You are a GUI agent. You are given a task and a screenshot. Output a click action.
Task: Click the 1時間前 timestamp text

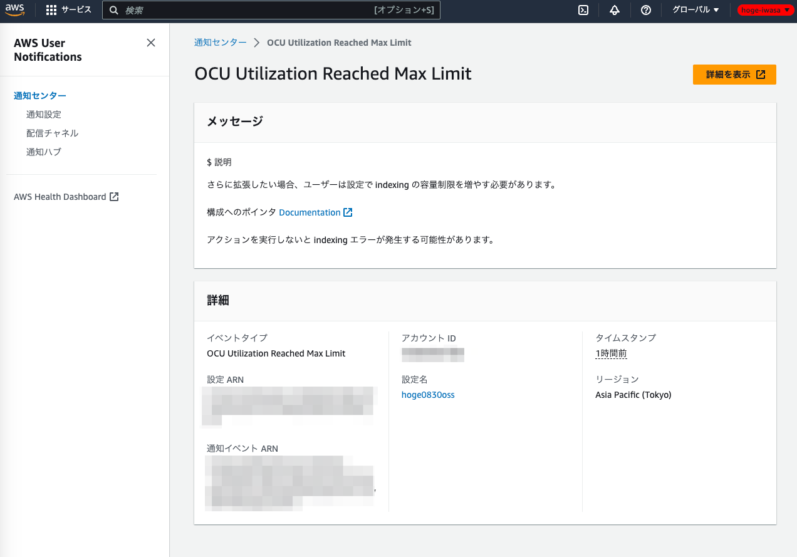612,353
